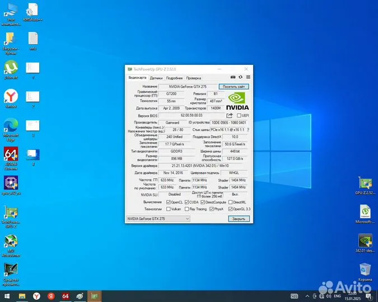Select the TechPowerUp GPU-Z desktop shortcut
Screen dimensions: 378x302
tap(11, 216)
